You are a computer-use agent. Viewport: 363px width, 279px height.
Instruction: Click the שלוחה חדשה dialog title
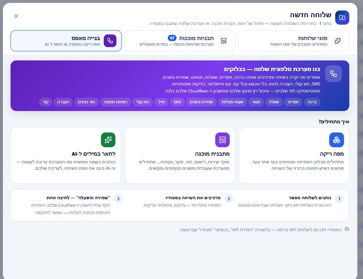(311, 15)
